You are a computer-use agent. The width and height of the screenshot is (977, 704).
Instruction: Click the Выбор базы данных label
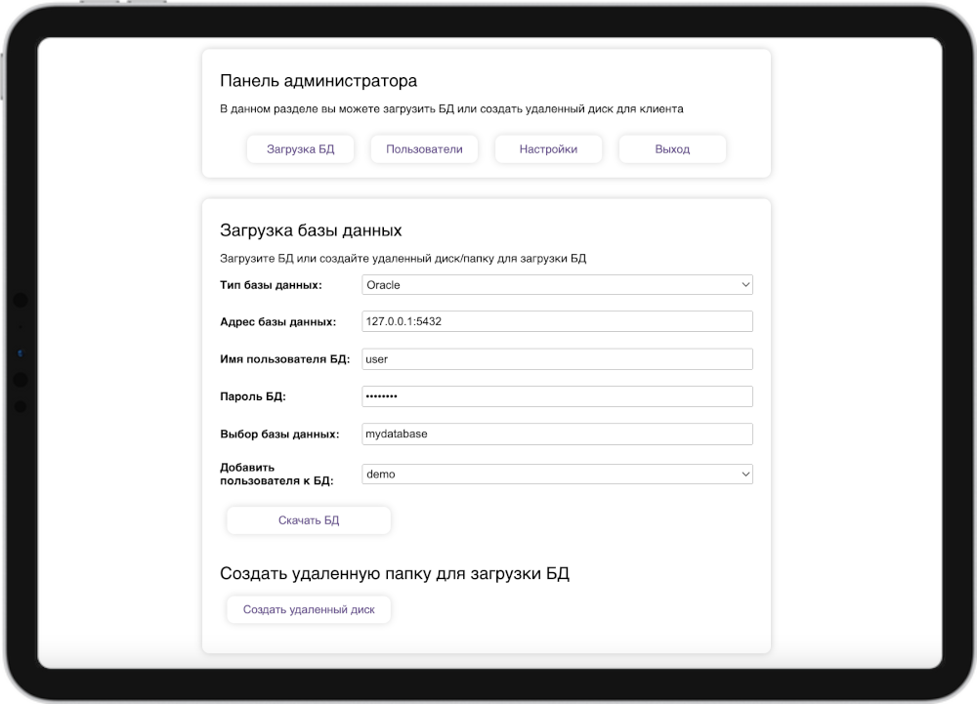[279, 434]
